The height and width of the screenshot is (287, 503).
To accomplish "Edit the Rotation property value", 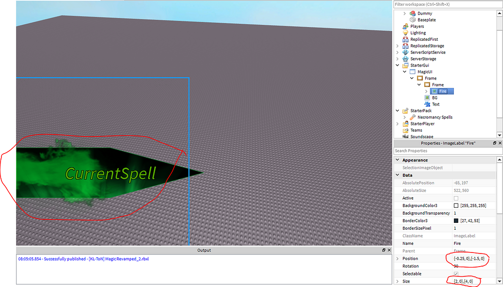I will (474, 266).
